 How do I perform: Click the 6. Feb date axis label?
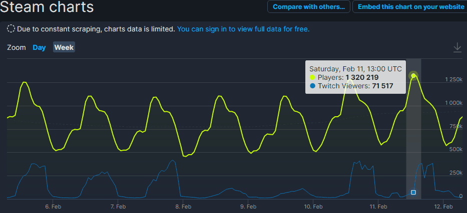pyautogui.click(x=53, y=207)
